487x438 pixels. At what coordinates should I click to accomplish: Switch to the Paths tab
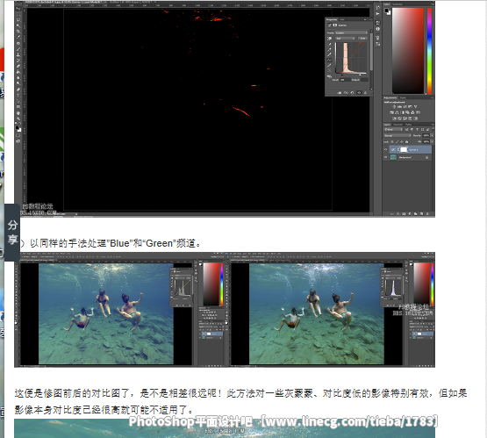408,125
